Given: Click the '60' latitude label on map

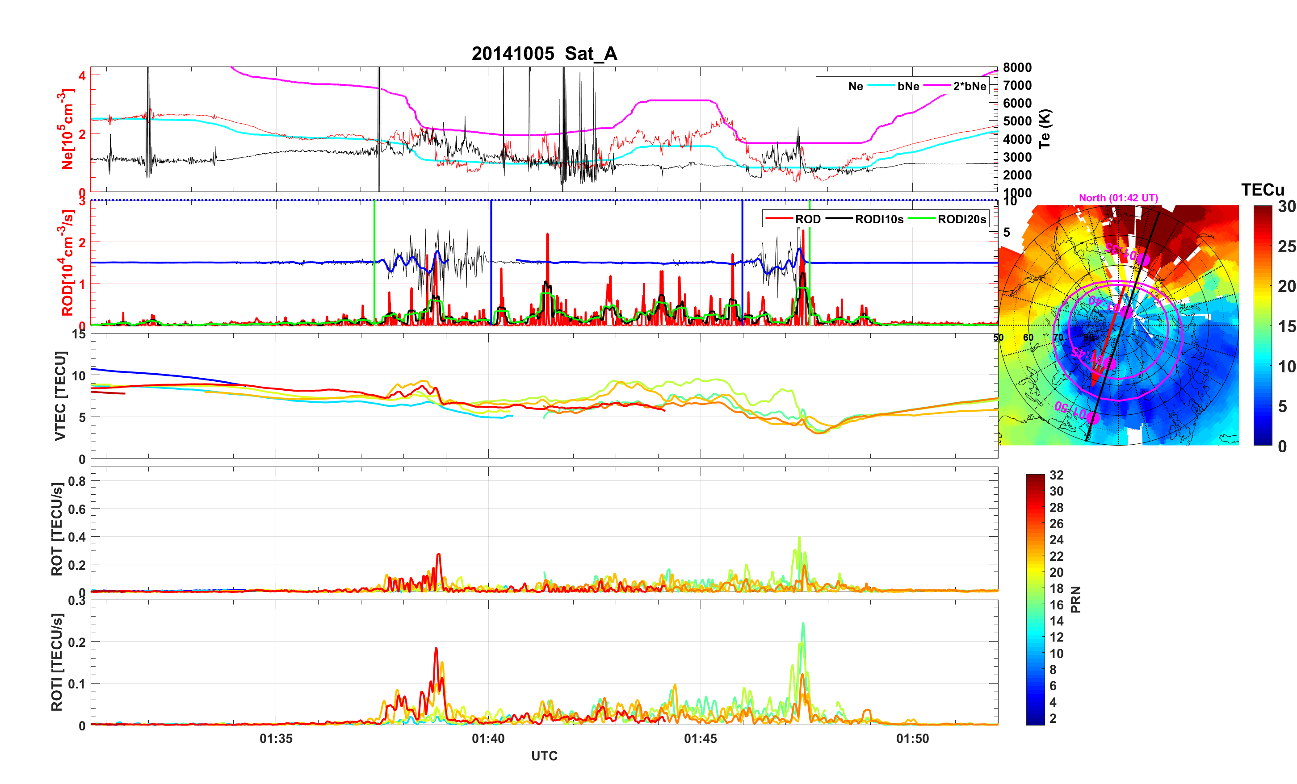Looking at the screenshot, I should (x=1028, y=337).
